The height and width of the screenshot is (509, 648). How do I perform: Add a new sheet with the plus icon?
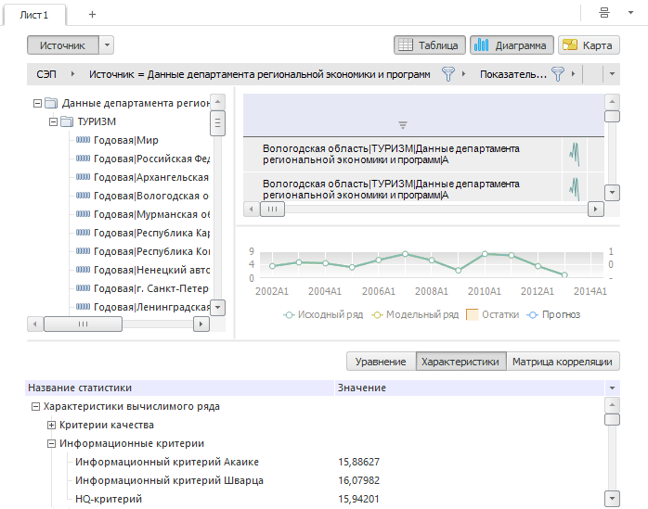click(92, 14)
